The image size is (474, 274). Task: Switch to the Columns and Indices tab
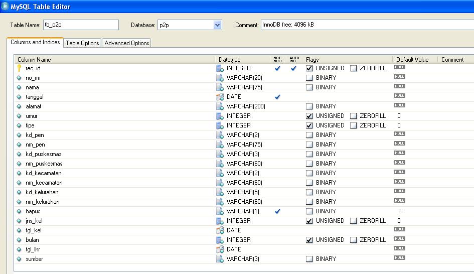click(x=35, y=42)
